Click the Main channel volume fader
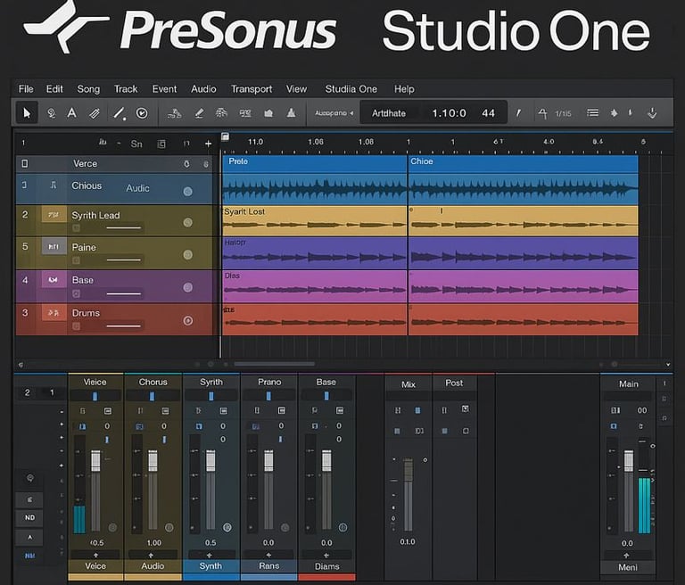685x585 pixels. click(x=628, y=461)
